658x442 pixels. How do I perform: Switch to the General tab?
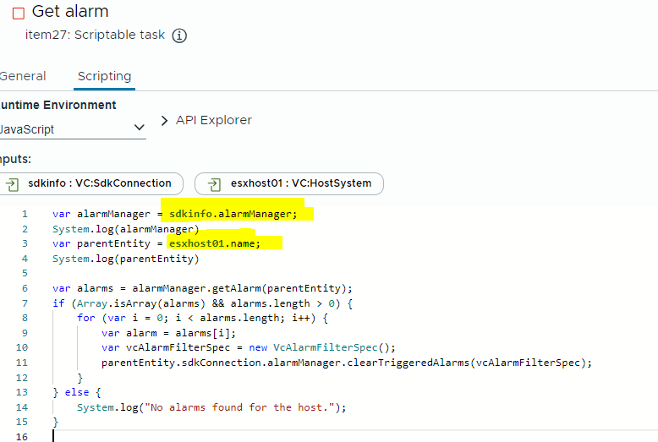23,76
